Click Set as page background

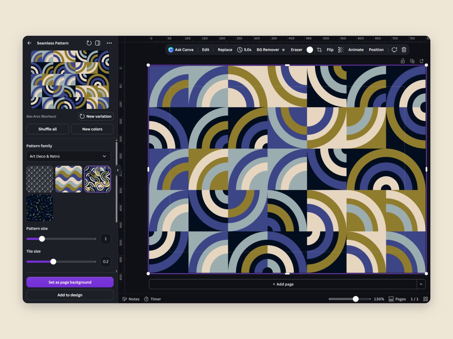[70, 282]
